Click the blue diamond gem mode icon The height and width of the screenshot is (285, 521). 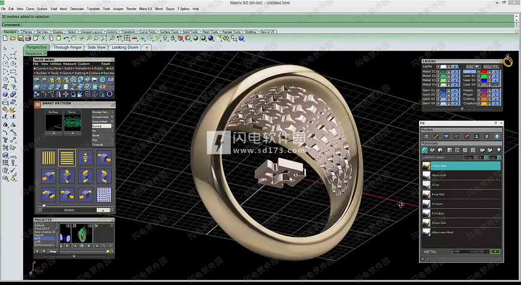446,136
